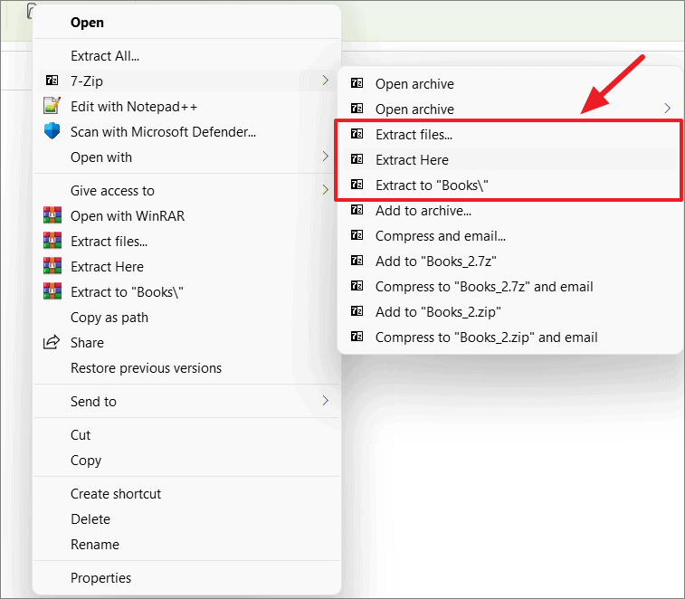Screen dimensions: 685x599
Task: Click the WinRAR icon beside Extract to "Books\"
Action: coord(52,291)
